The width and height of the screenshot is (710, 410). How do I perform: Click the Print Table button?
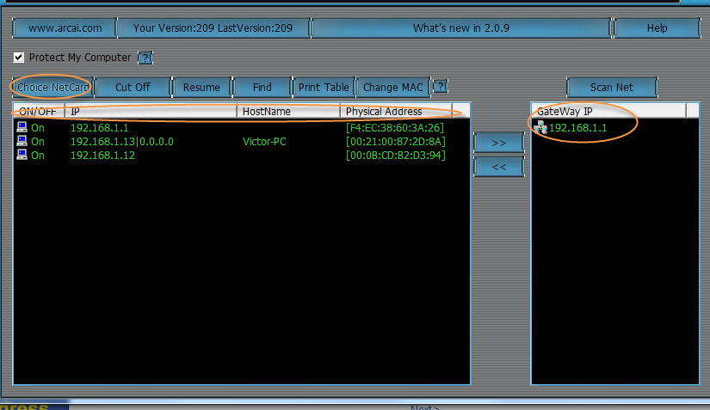tap(324, 88)
